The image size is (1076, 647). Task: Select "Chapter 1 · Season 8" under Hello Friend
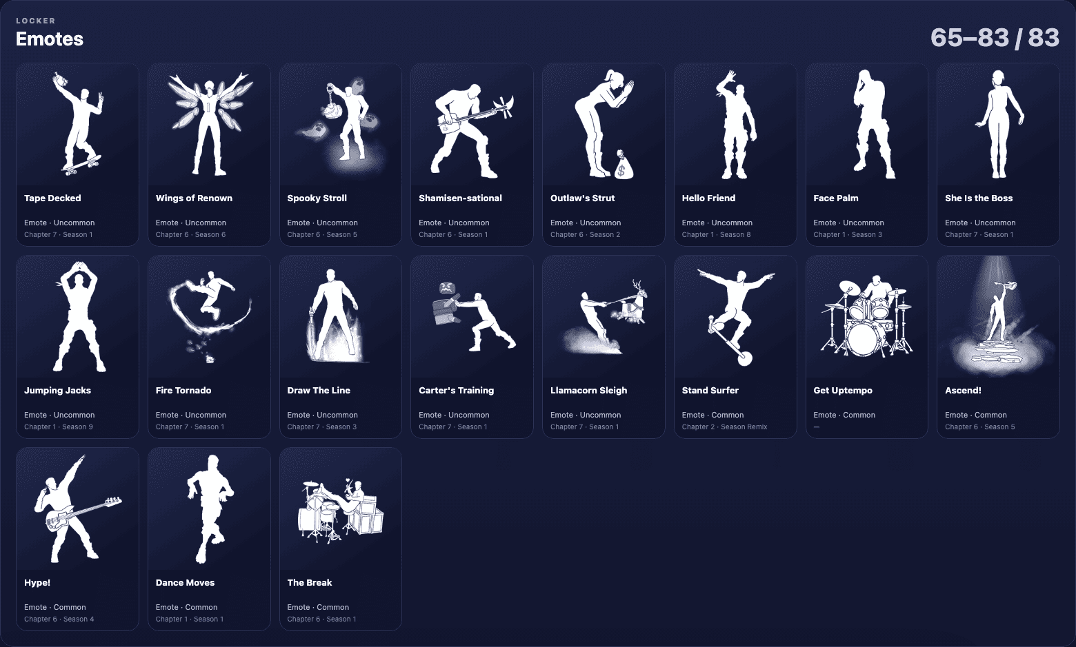click(x=716, y=235)
